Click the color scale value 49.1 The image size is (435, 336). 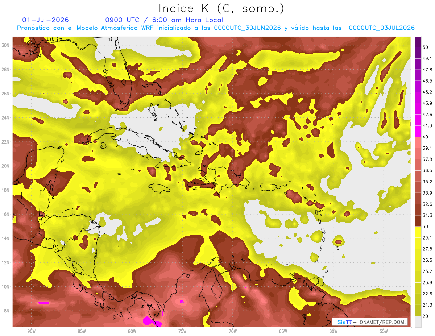tap(427, 58)
